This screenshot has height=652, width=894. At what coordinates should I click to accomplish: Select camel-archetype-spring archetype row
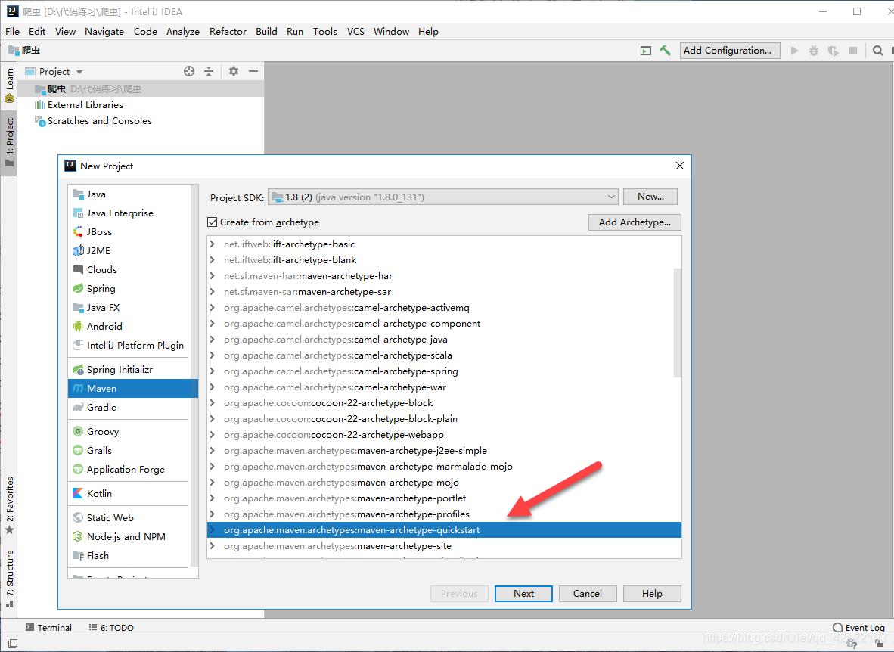coord(444,371)
